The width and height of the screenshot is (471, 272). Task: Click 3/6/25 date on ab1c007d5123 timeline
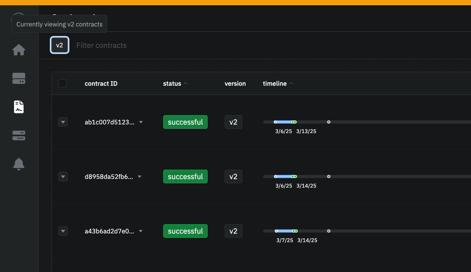pos(284,131)
